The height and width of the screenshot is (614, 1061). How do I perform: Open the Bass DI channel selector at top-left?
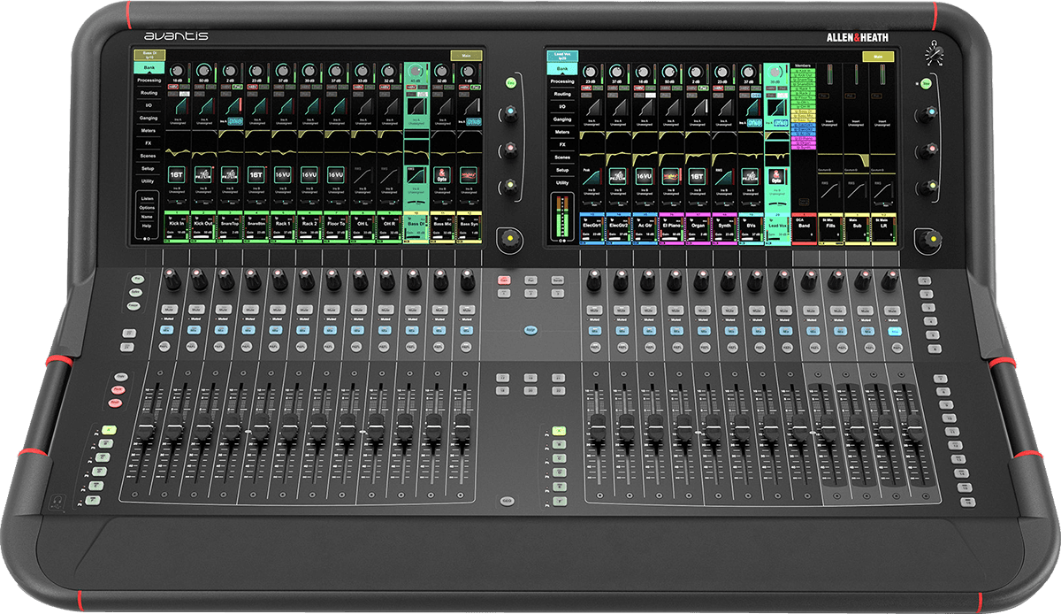point(148,56)
